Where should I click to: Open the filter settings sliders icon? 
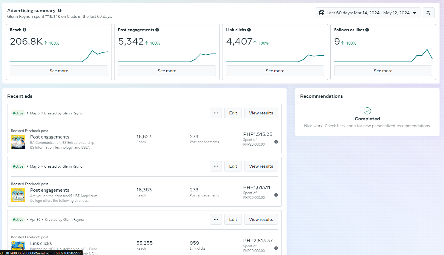pos(428,13)
